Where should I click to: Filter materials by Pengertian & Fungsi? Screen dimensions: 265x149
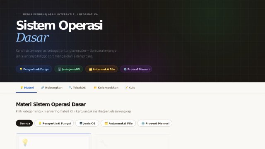pyautogui.click(x=54, y=123)
